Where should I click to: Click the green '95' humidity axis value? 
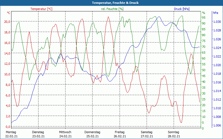point(204,18)
